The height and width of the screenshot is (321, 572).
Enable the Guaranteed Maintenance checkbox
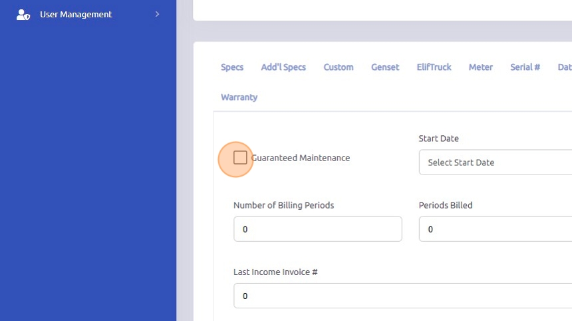pyautogui.click(x=240, y=158)
